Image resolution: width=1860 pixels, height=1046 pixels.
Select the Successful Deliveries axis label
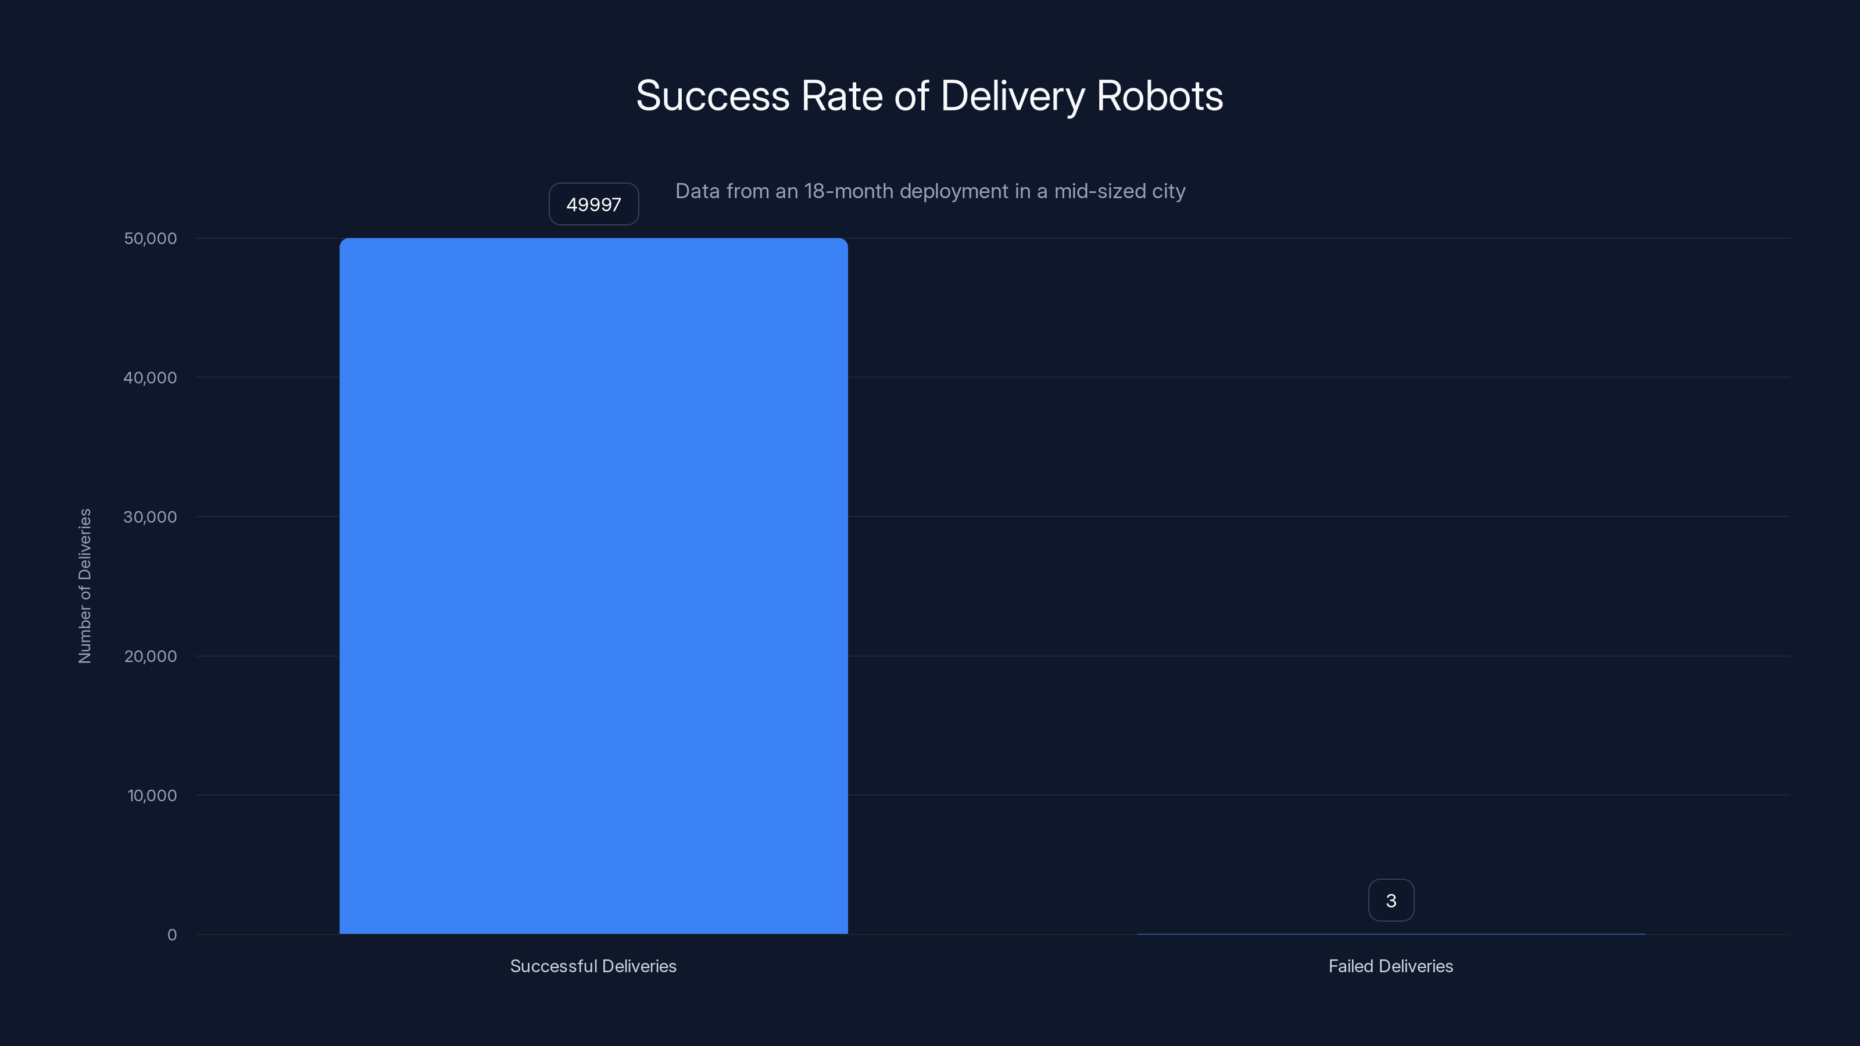(593, 966)
